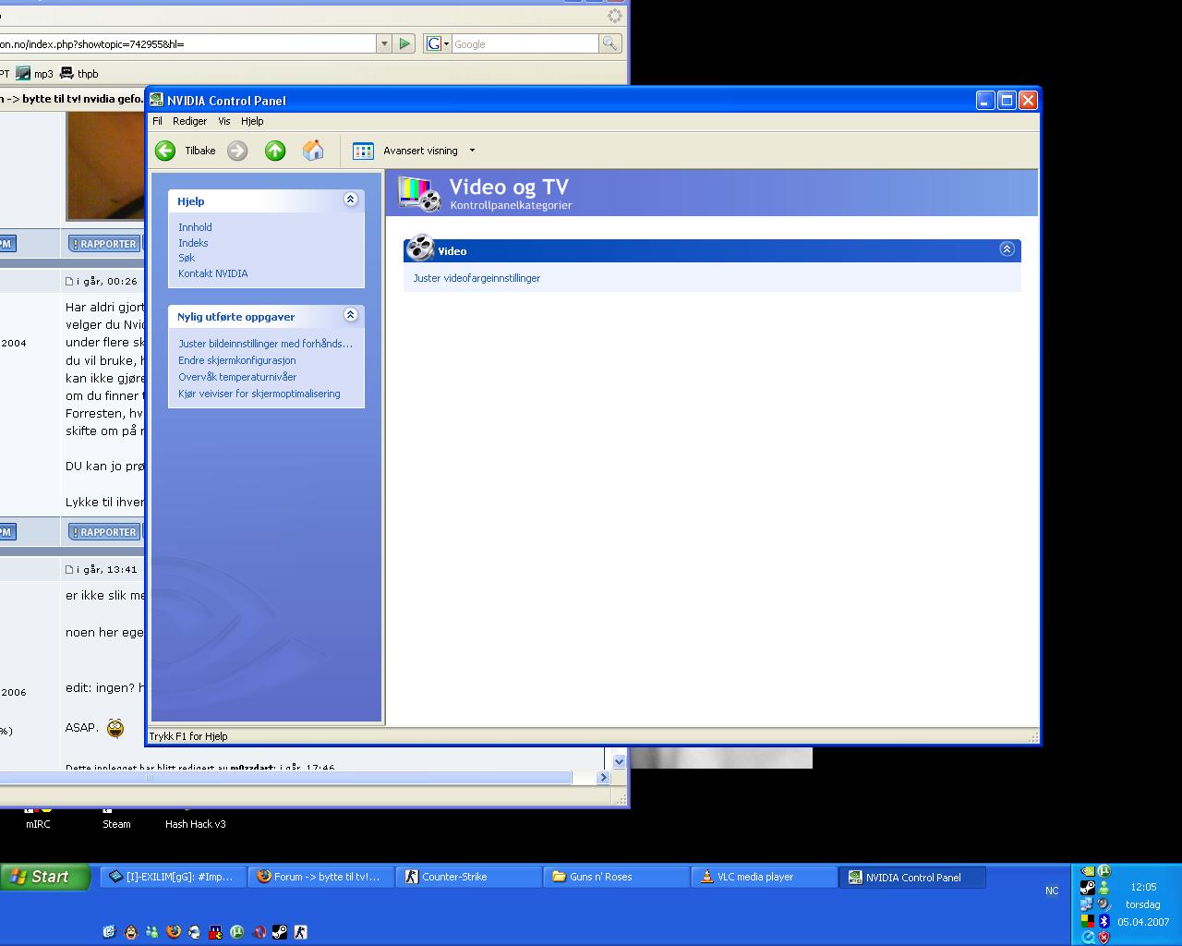Click the Bluetooth icon in the system tray

1104,921
